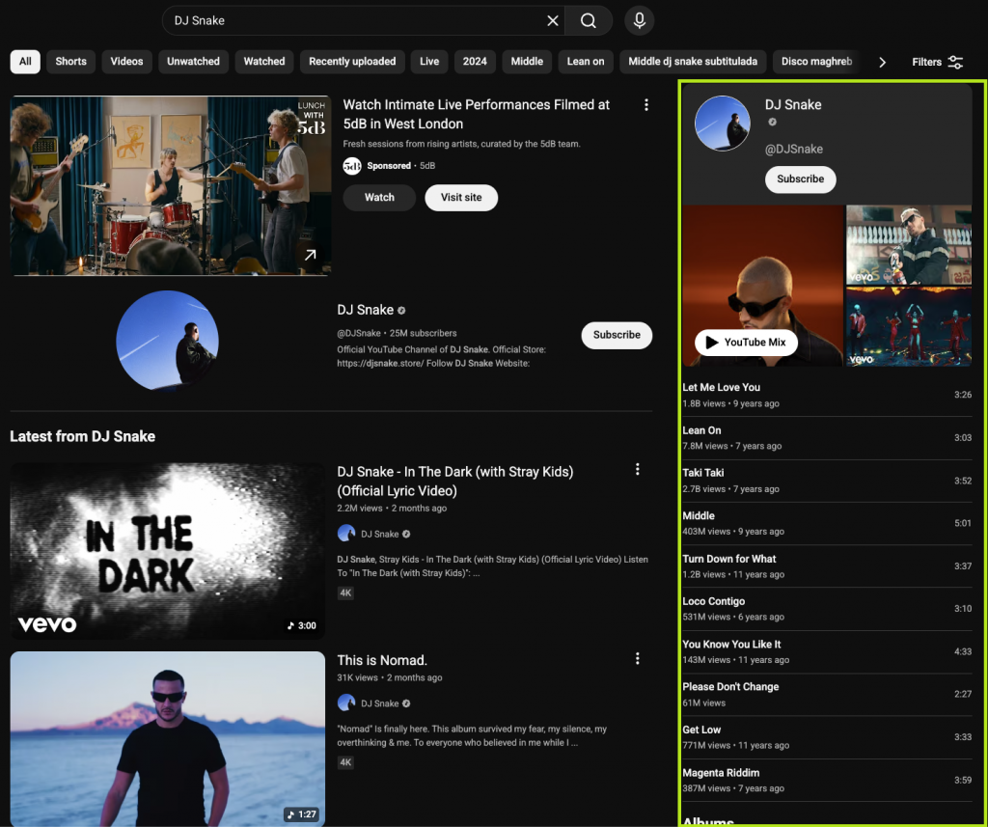Activate voice search microphone icon
The height and width of the screenshot is (827, 988).
(639, 20)
